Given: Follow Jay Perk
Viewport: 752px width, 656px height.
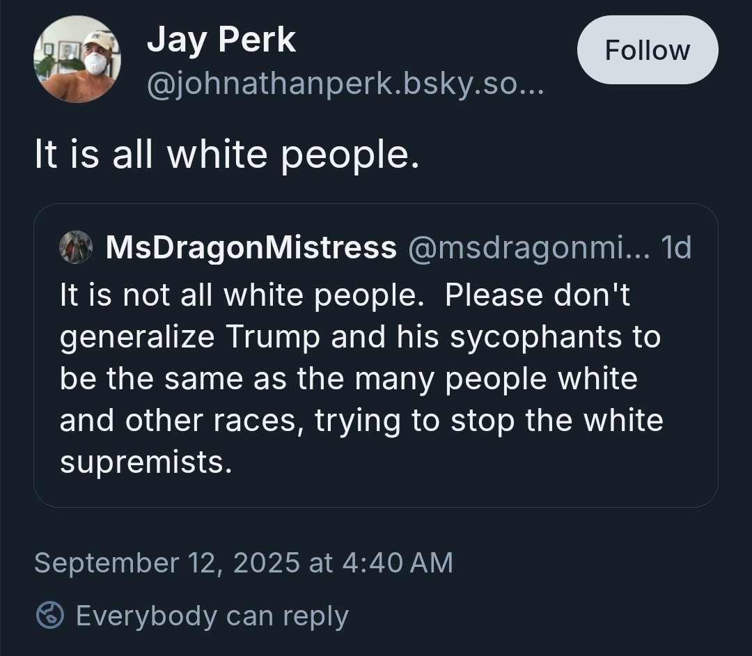Looking at the screenshot, I should (647, 50).
